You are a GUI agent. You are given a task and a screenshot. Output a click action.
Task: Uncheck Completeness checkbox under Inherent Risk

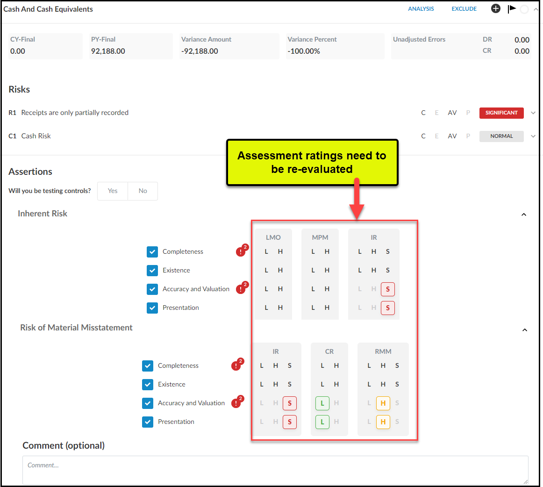152,252
